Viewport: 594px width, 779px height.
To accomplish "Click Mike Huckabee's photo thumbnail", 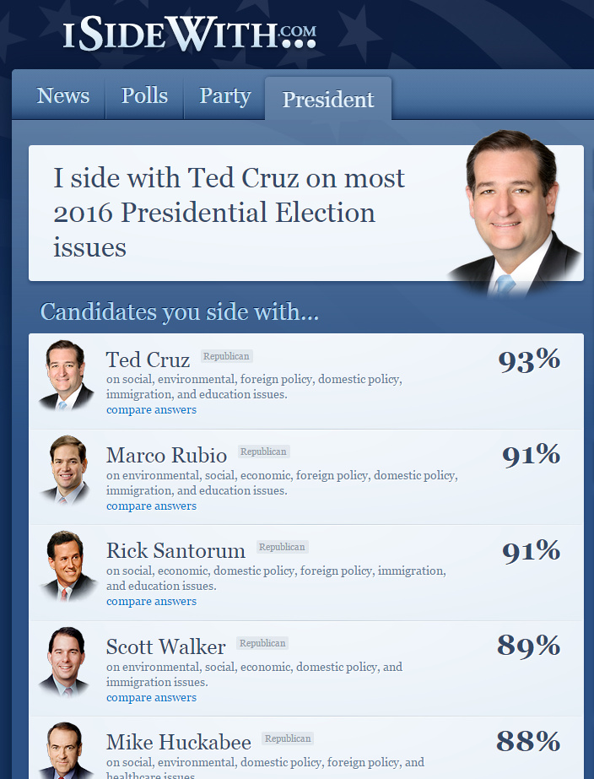I will [65, 750].
